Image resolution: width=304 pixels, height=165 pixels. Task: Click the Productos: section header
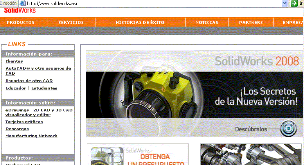(38, 158)
